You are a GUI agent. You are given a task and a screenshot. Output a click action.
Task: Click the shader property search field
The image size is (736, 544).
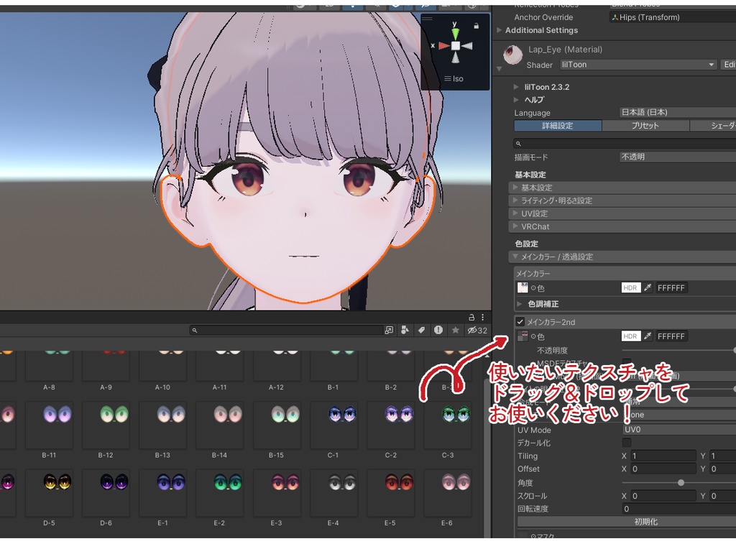coord(625,143)
